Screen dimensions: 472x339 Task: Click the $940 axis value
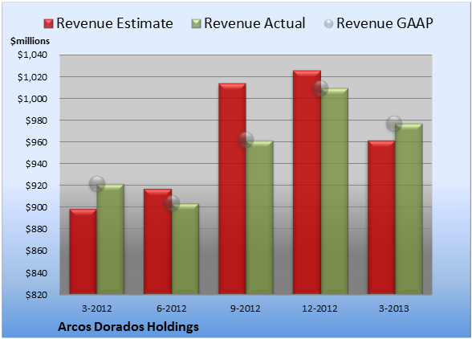pyautogui.click(x=36, y=164)
